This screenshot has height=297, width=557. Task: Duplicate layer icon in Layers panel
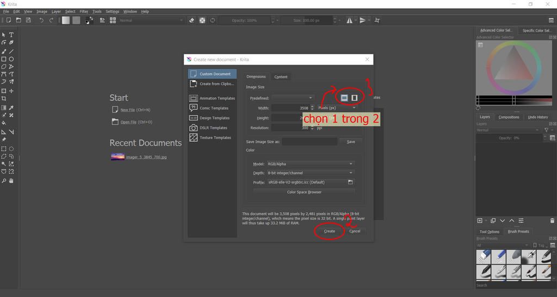click(x=493, y=220)
